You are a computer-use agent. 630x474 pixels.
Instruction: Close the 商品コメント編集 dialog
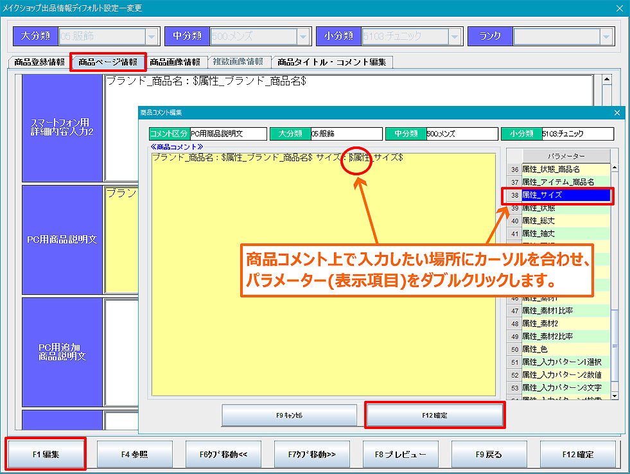(x=617, y=112)
